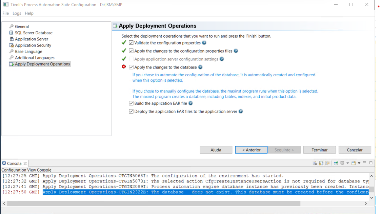The height and width of the screenshot is (214, 380).
Task: Open the File menu
Action: tap(5, 13)
